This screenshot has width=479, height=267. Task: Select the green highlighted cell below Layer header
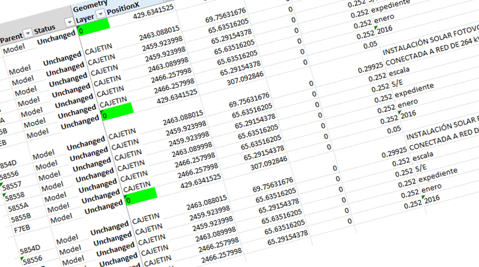(x=93, y=27)
